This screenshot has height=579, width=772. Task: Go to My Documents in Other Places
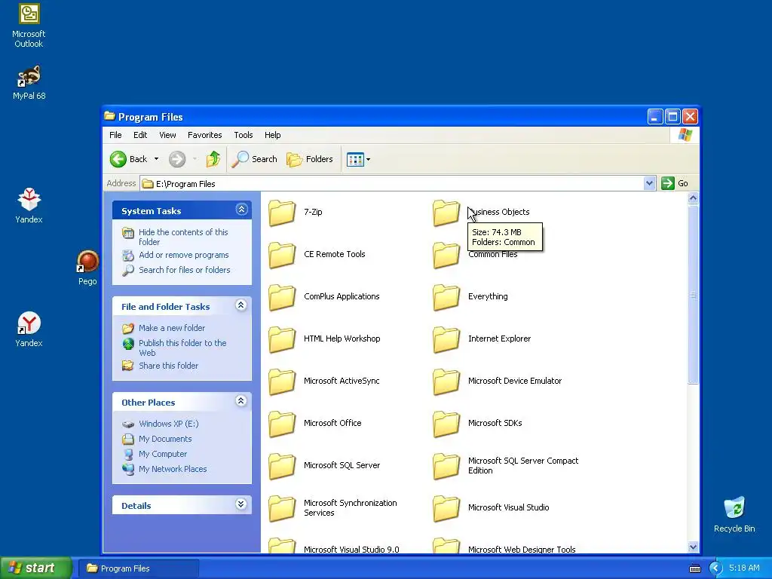tap(165, 440)
